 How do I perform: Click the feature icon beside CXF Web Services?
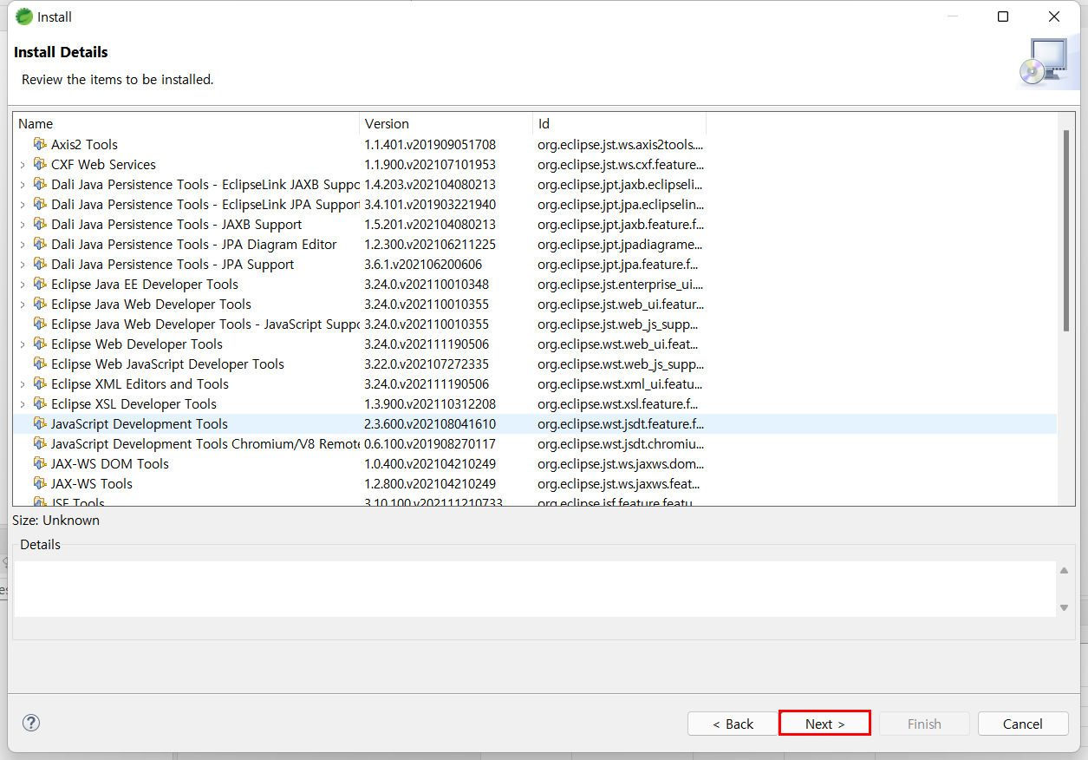pos(40,164)
